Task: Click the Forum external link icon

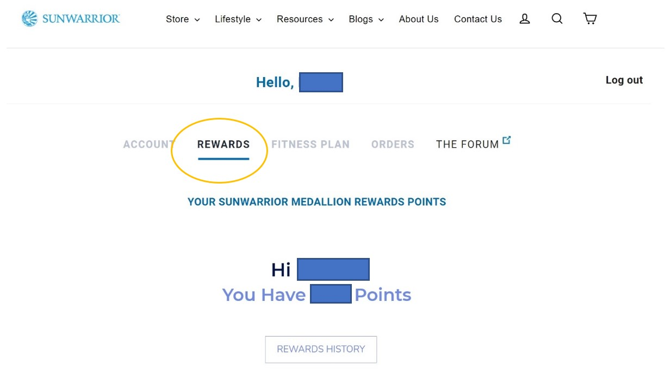Action: 506,140
